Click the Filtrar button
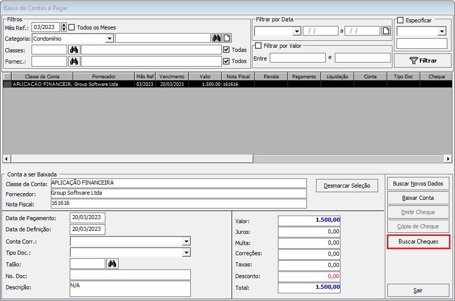Image resolution: width=455 pixels, height=301 pixels. point(422,61)
